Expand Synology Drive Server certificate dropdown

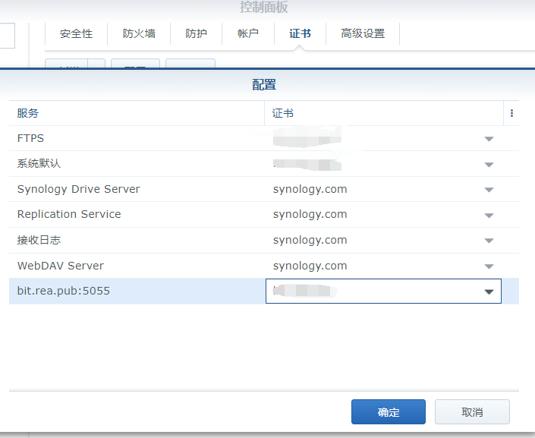point(489,190)
